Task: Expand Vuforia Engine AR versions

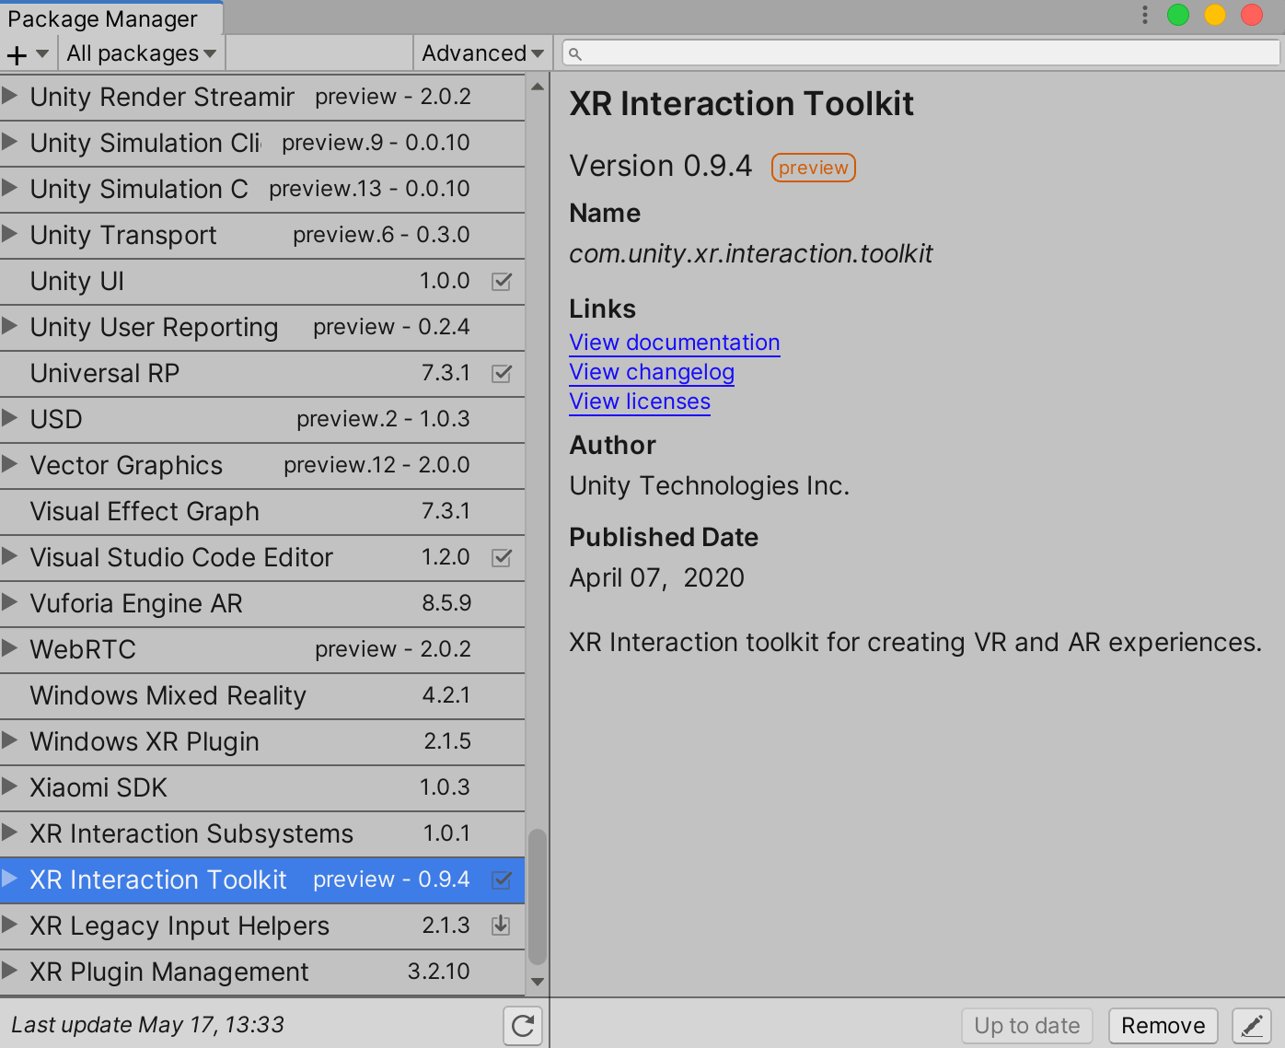Action: coord(10,601)
